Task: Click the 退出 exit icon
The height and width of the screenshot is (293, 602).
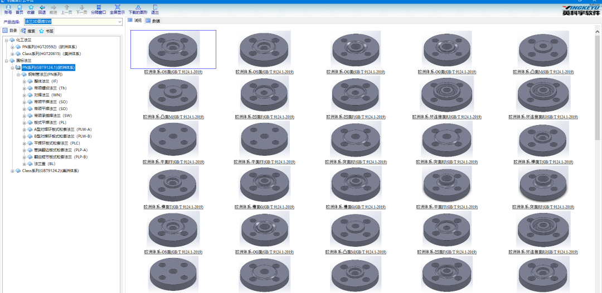Action: (x=155, y=9)
